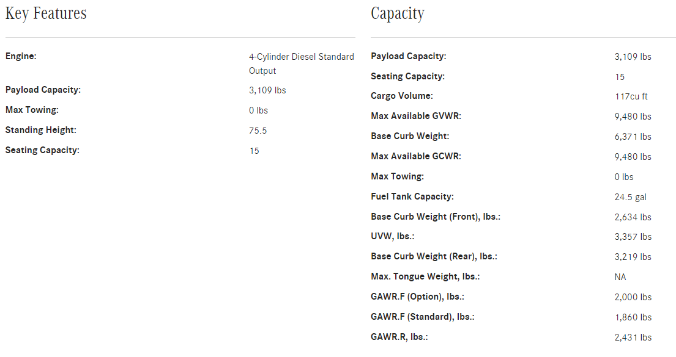The image size is (676, 357).
Task: Click Base Curb Weight (Front) label
Action: coord(436,217)
